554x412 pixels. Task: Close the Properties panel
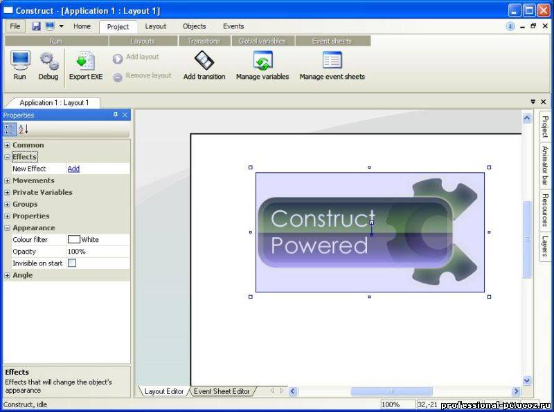pos(125,115)
